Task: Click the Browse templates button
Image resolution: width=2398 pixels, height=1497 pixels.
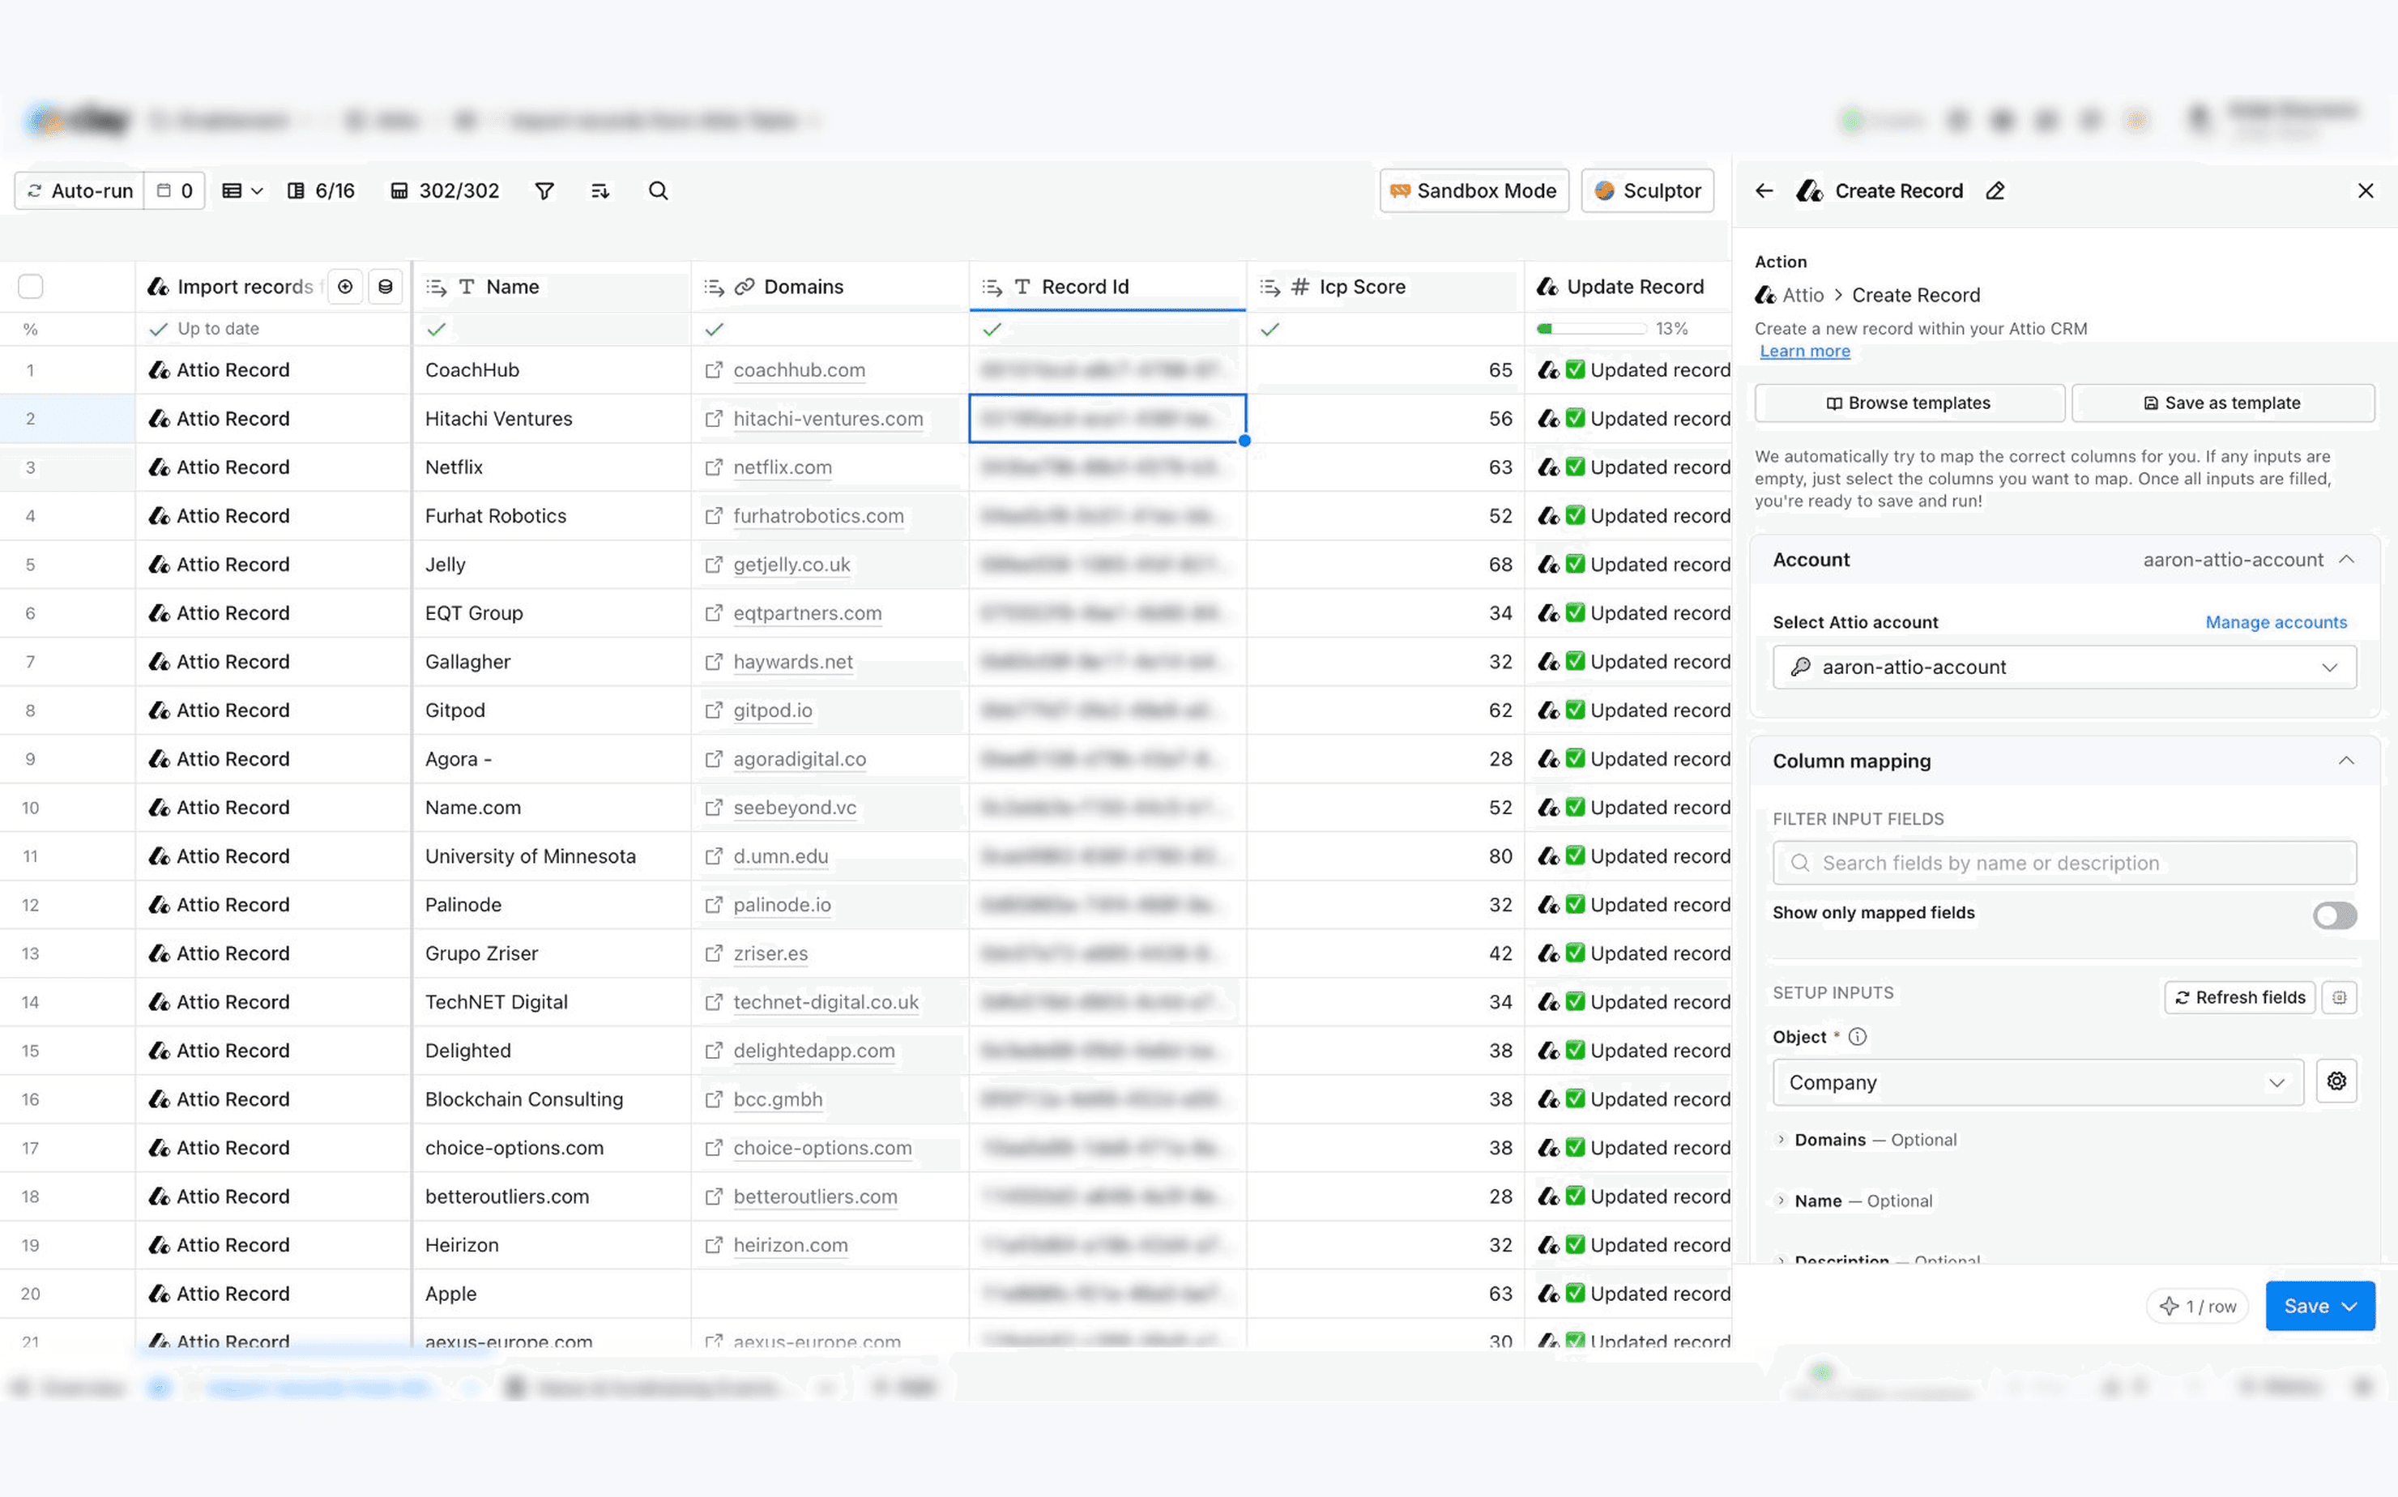Action: point(1908,403)
